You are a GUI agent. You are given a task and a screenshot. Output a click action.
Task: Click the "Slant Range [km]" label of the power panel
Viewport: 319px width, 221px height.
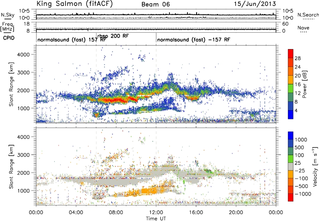[x=11, y=84]
